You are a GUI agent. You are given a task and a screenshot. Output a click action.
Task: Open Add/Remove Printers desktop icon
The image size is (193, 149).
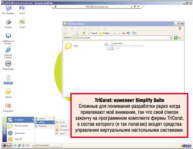pos(8,39)
